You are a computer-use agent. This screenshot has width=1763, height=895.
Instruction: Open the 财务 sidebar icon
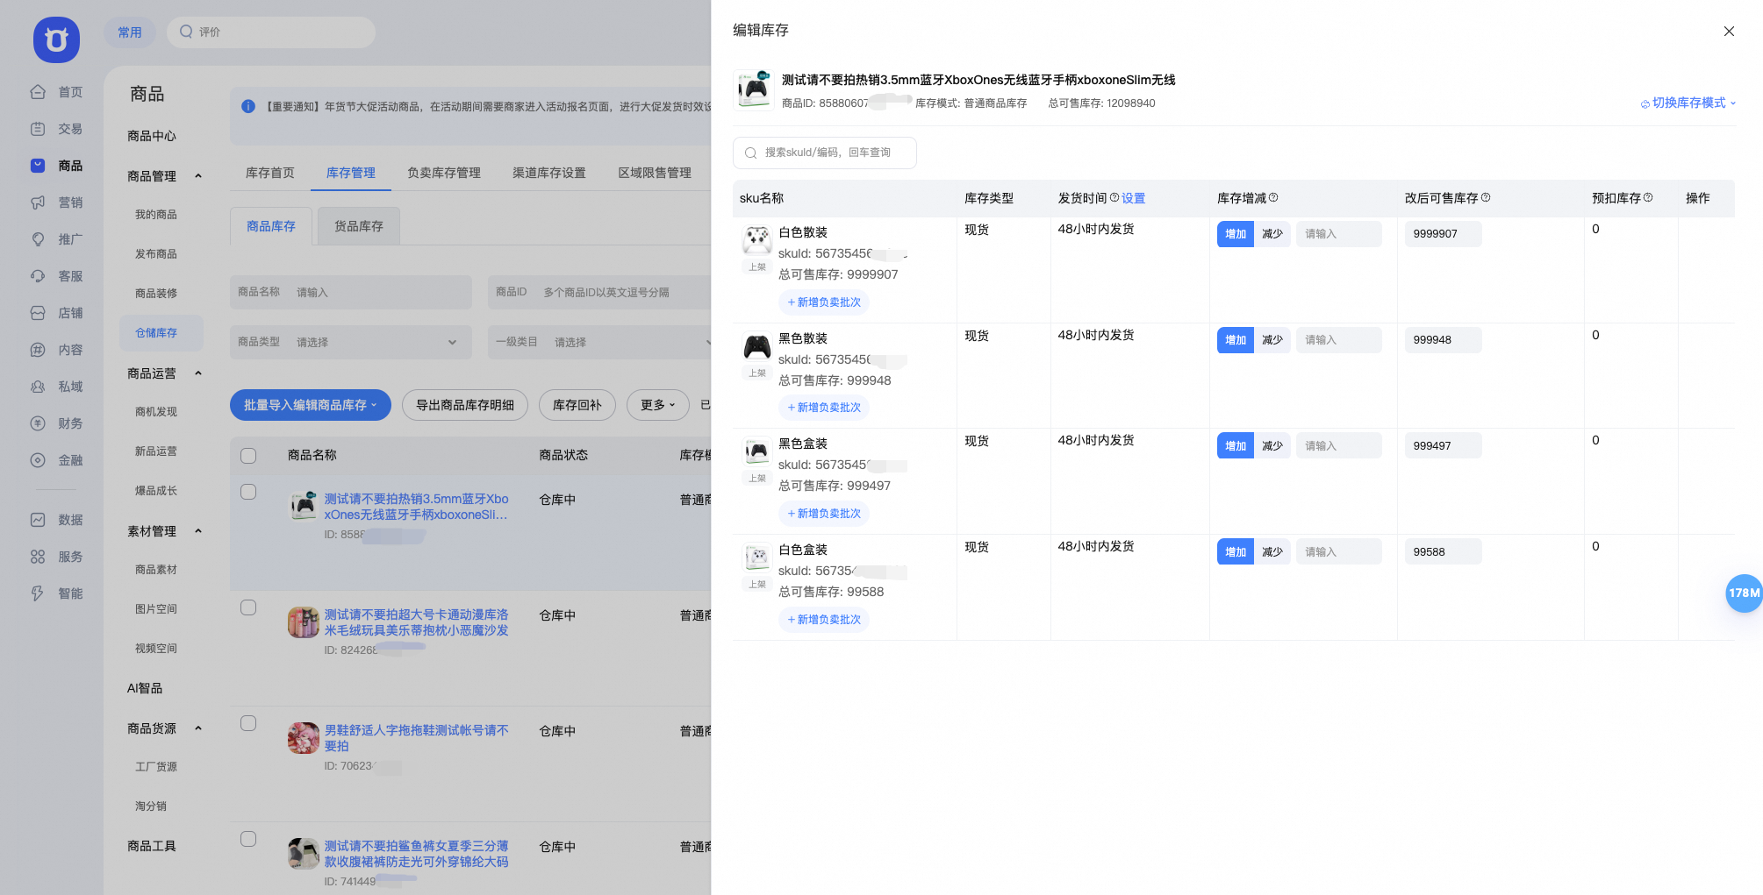[38, 423]
